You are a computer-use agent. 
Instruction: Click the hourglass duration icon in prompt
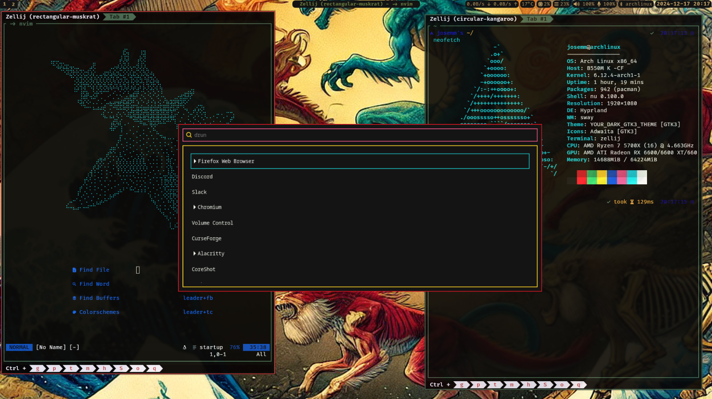pos(632,202)
